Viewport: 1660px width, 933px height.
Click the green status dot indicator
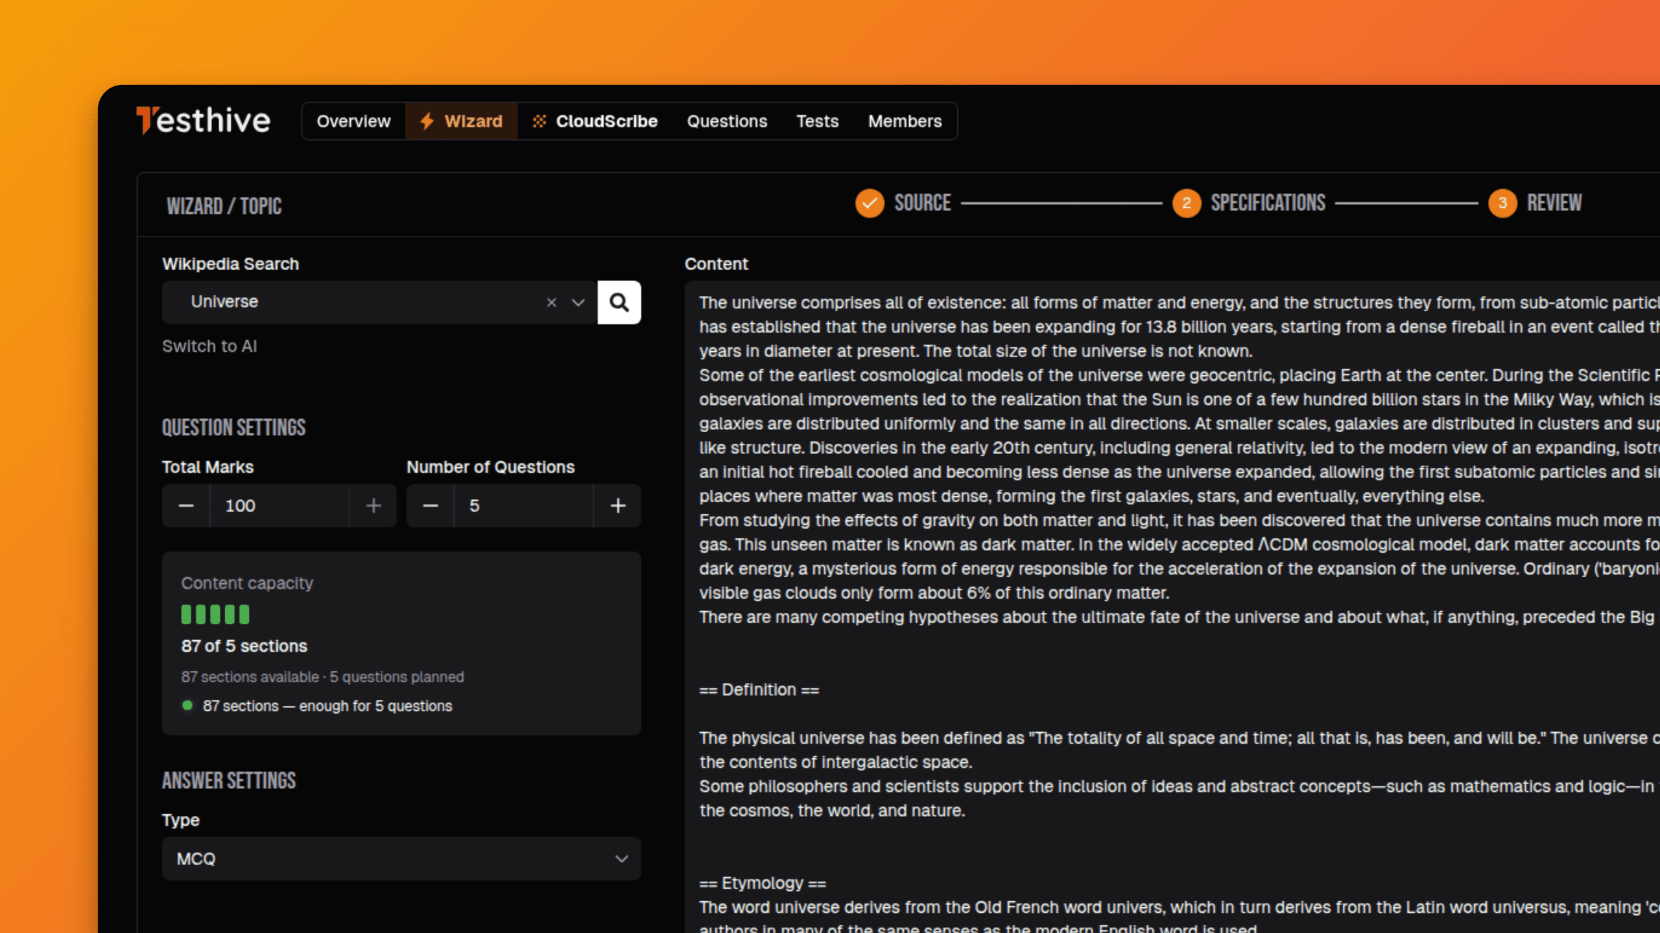pyautogui.click(x=187, y=706)
